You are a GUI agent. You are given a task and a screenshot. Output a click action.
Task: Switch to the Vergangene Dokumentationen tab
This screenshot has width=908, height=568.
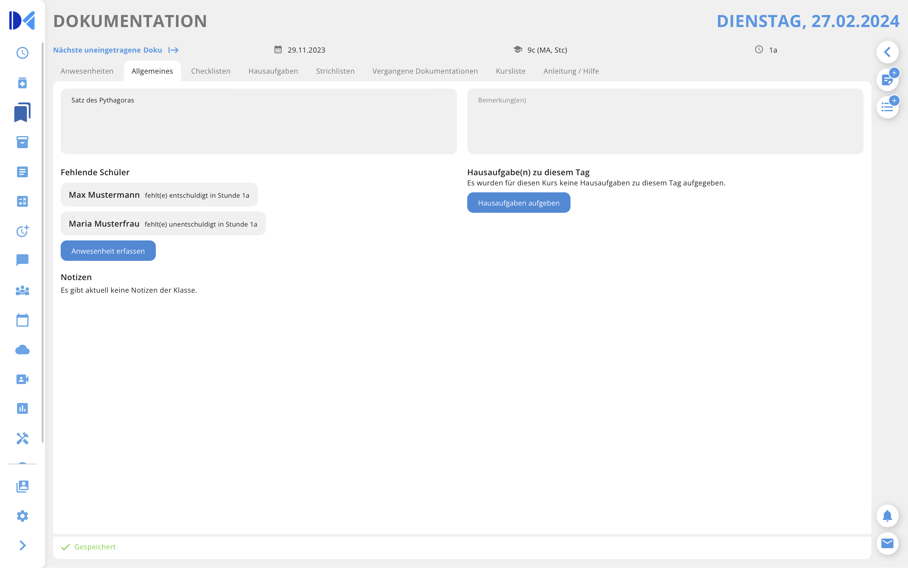(x=425, y=71)
